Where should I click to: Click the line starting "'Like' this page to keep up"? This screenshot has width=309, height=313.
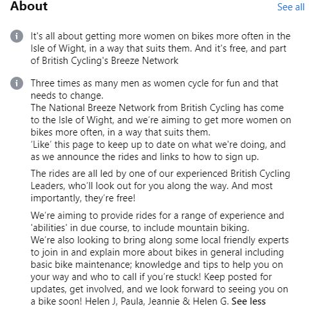tap(158, 145)
